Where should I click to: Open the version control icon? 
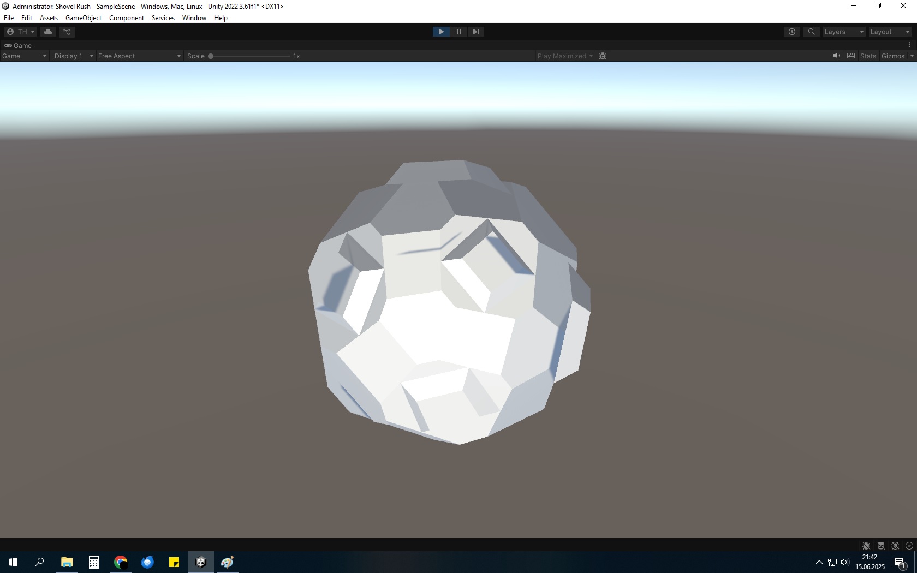click(x=67, y=32)
